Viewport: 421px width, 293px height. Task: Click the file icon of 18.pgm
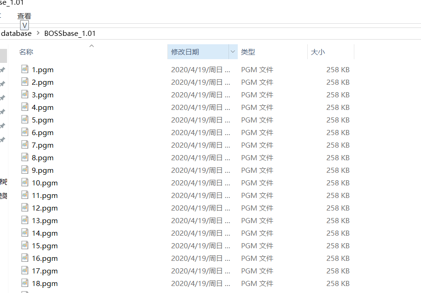click(25, 283)
